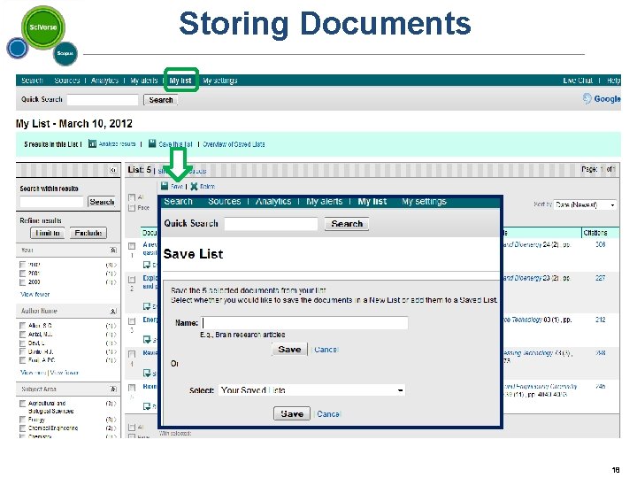
Task: Click the Exclude button
Action: coord(88,233)
